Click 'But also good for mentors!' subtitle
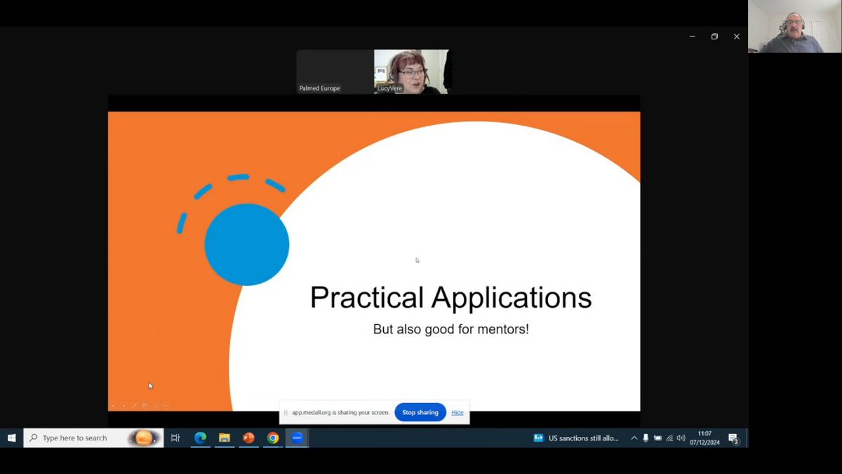Screen dimensions: 842x474 [x=451, y=329]
